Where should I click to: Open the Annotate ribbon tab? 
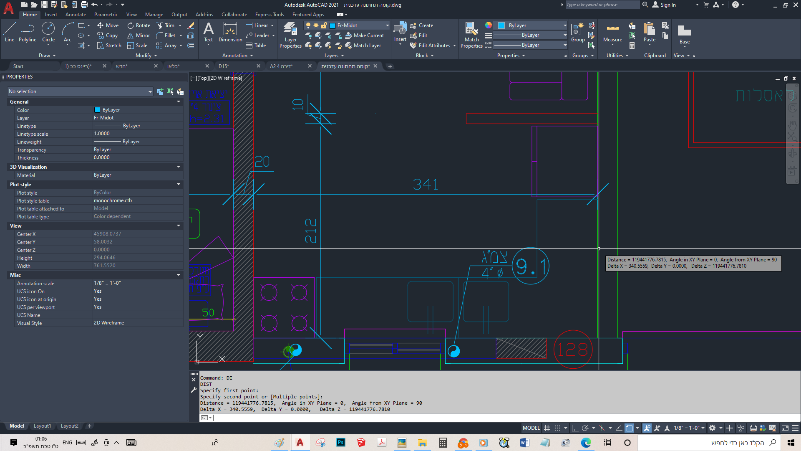pos(76,15)
